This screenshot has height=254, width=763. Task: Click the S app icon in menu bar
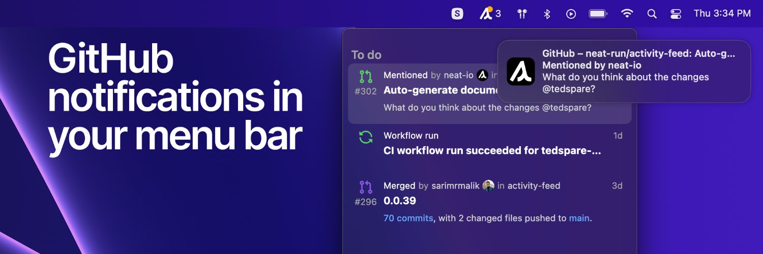pyautogui.click(x=457, y=14)
